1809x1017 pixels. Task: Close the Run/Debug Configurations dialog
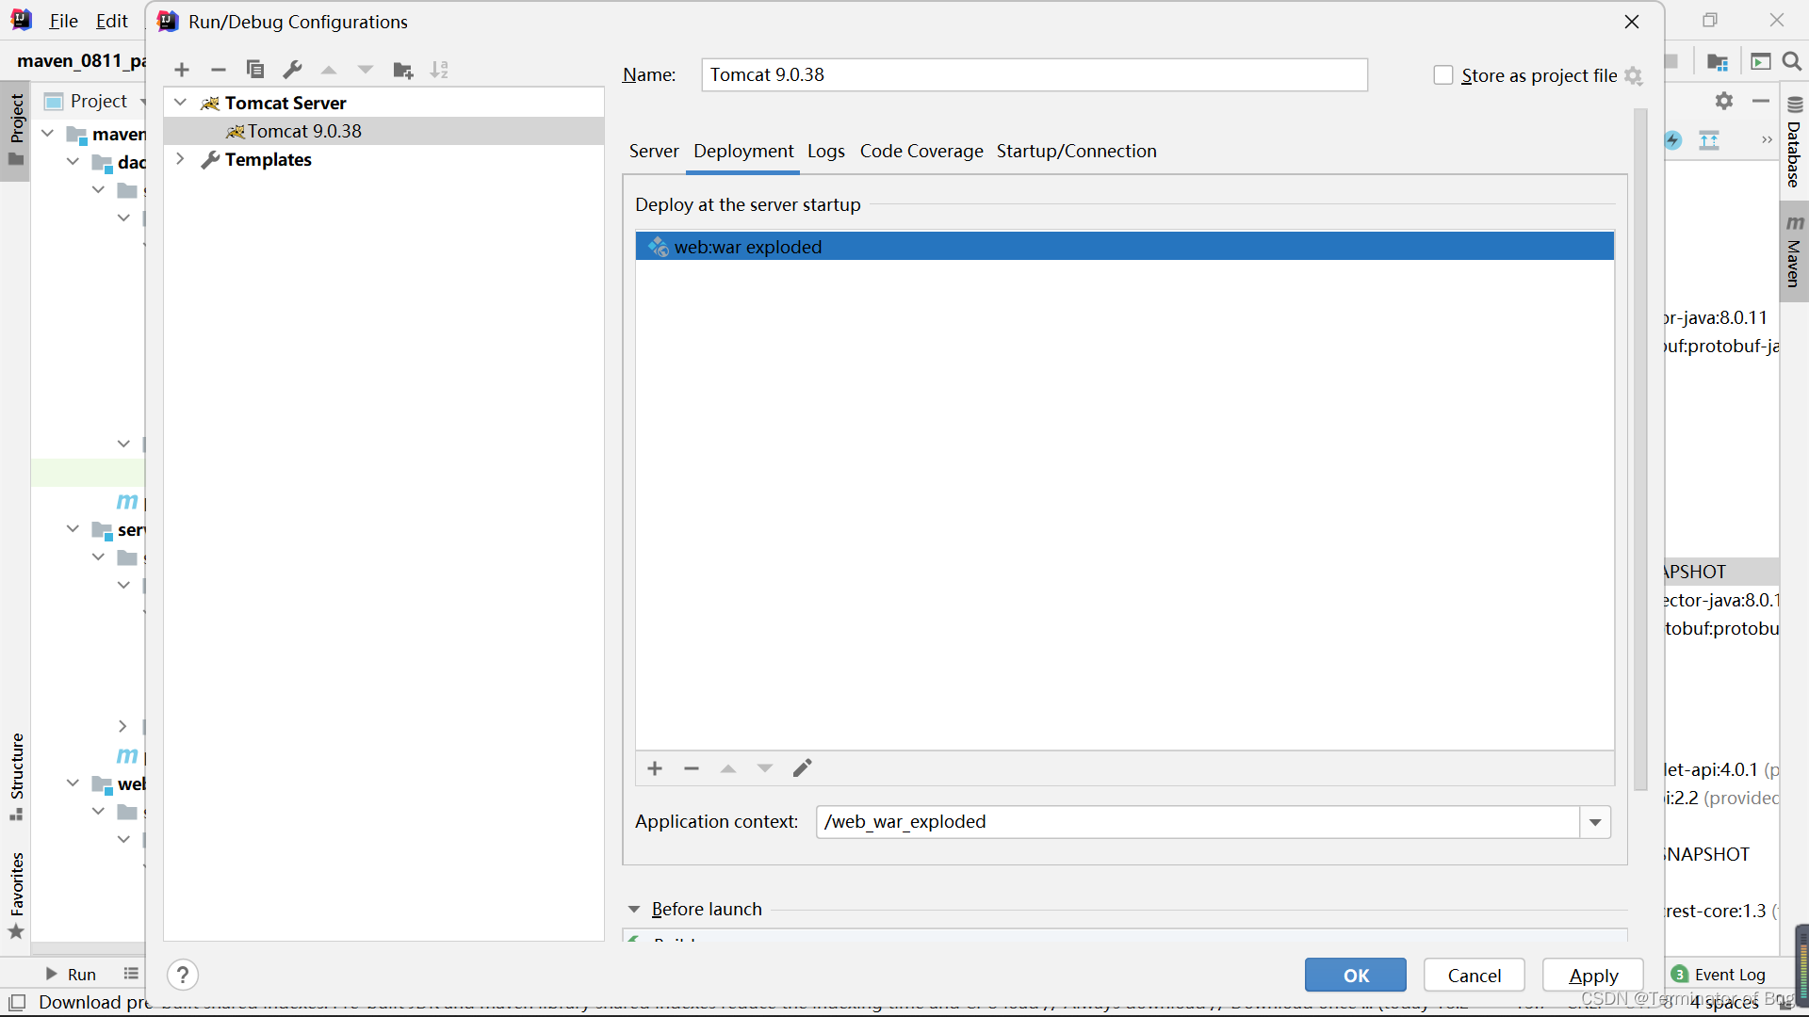click(x=1632, y=22)
